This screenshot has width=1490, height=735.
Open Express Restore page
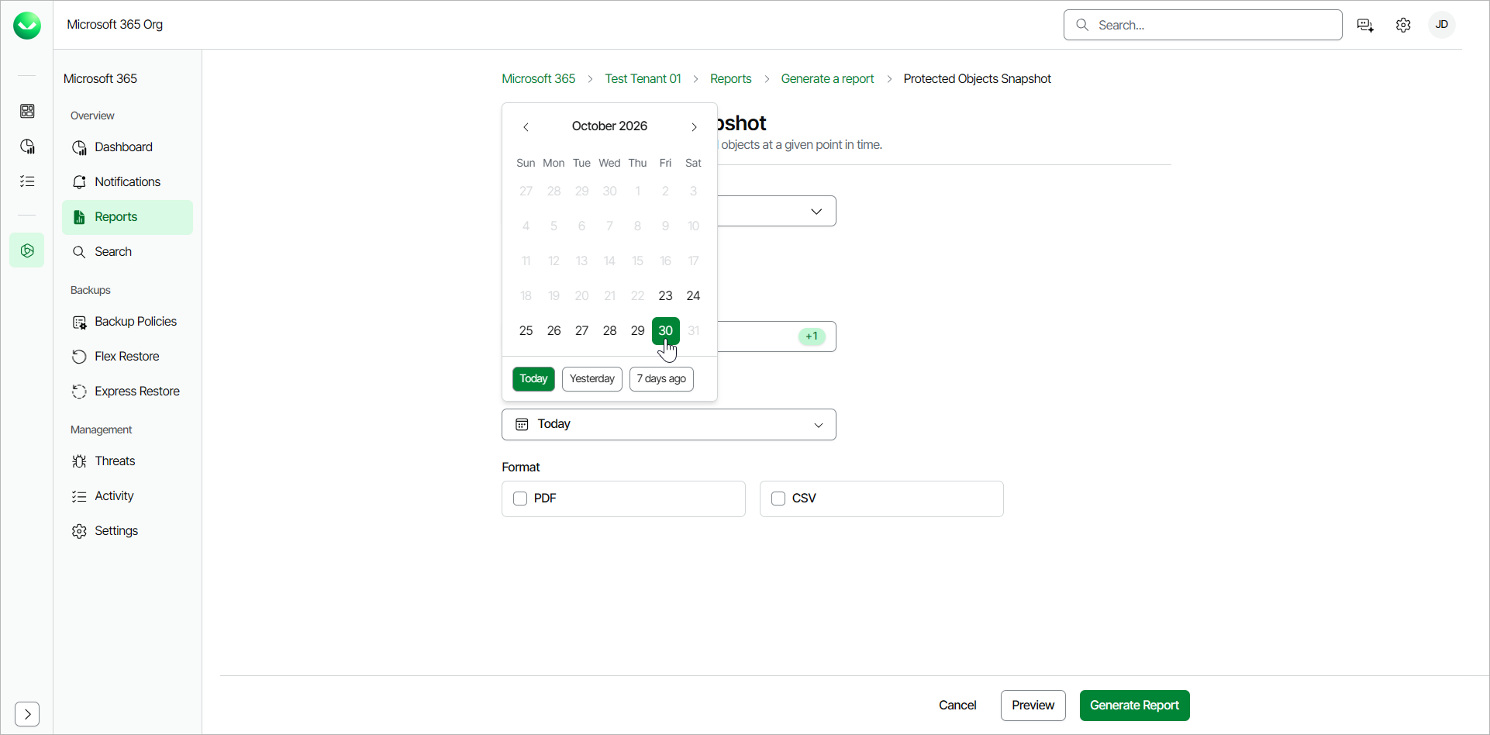[x=127, y=392]
